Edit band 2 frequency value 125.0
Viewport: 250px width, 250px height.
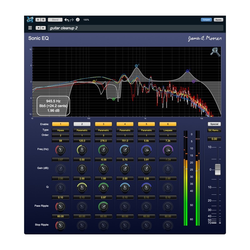tap(82, 141)
